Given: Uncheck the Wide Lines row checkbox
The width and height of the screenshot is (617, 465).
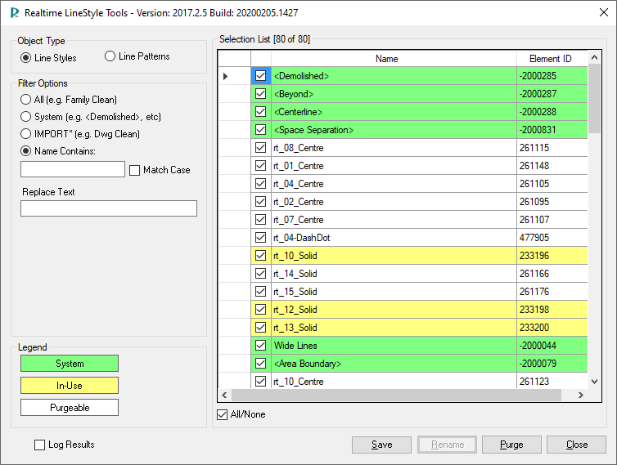Looking at the screenshot, I should tap(260, 345).
